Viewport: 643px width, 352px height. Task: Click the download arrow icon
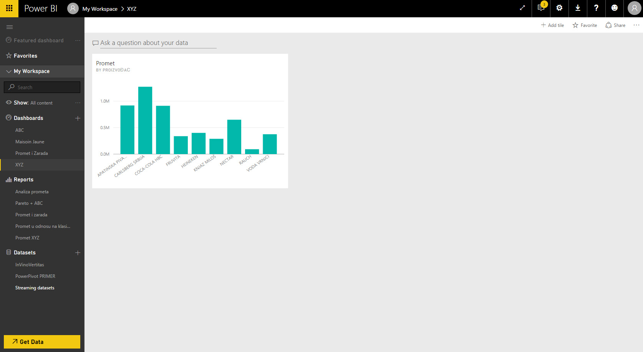click(x=578, y=8)
